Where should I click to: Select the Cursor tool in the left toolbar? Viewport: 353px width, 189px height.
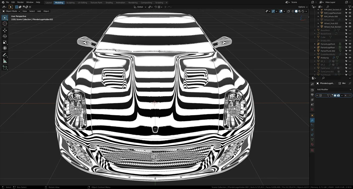pyautogui.click(x=5, y=24)
